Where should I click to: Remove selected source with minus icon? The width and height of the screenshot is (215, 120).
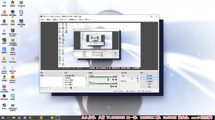[x=68, y=88]
